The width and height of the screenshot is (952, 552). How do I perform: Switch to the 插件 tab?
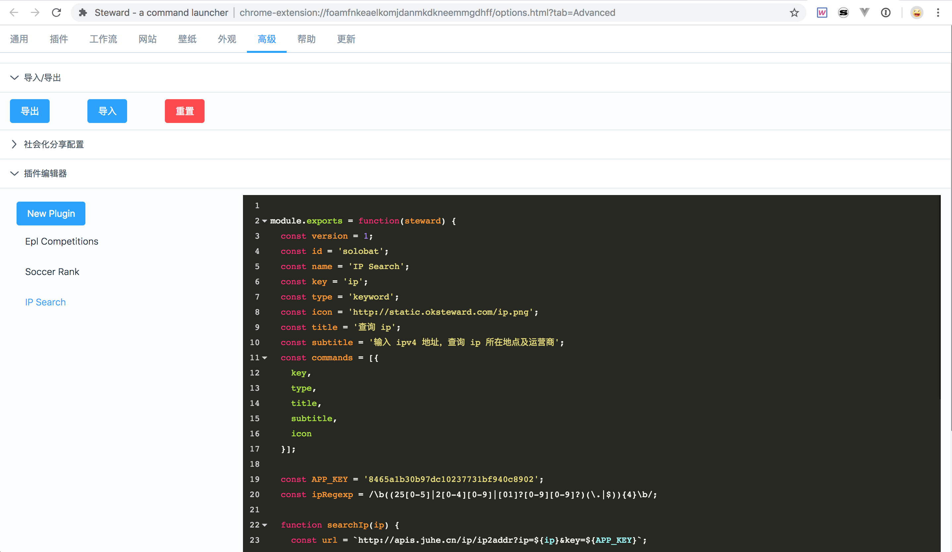59,39
